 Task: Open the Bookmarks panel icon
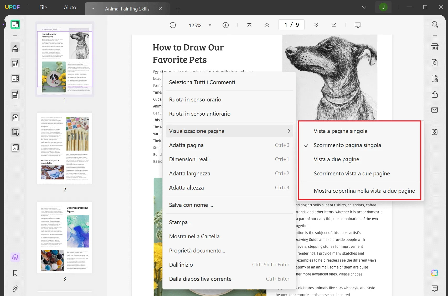(x=15, y=273)
